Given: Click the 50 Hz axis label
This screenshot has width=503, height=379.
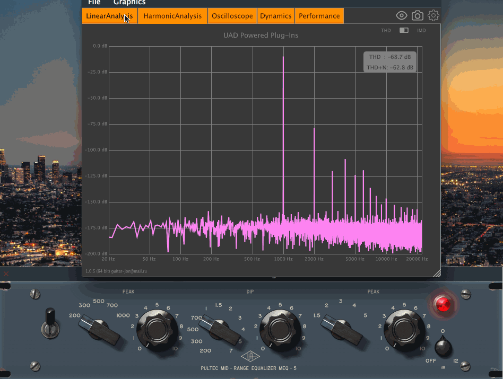Looking at the screenshot, I should click(149, 259).
